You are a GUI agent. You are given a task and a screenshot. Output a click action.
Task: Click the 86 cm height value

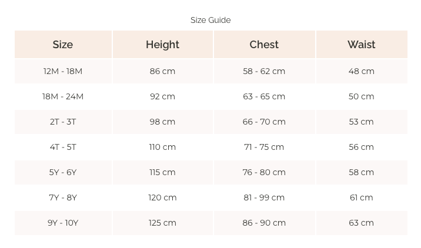[162, 71]
